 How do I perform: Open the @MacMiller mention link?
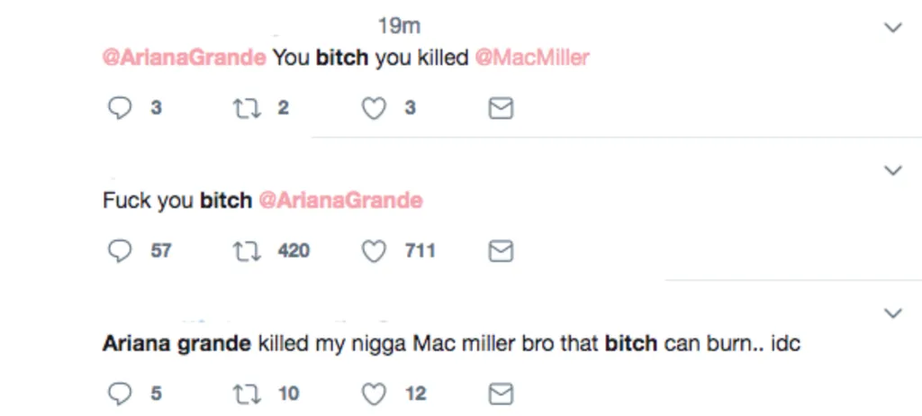pos(532,58)
